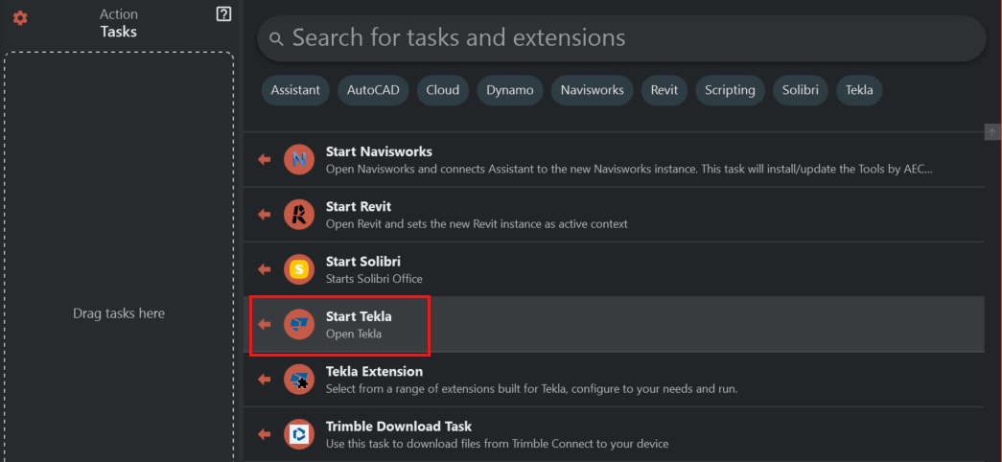Filter tasks by the Assistant tag
The width and height of the screenshot is (1002, 462).
tap(295, 90)
